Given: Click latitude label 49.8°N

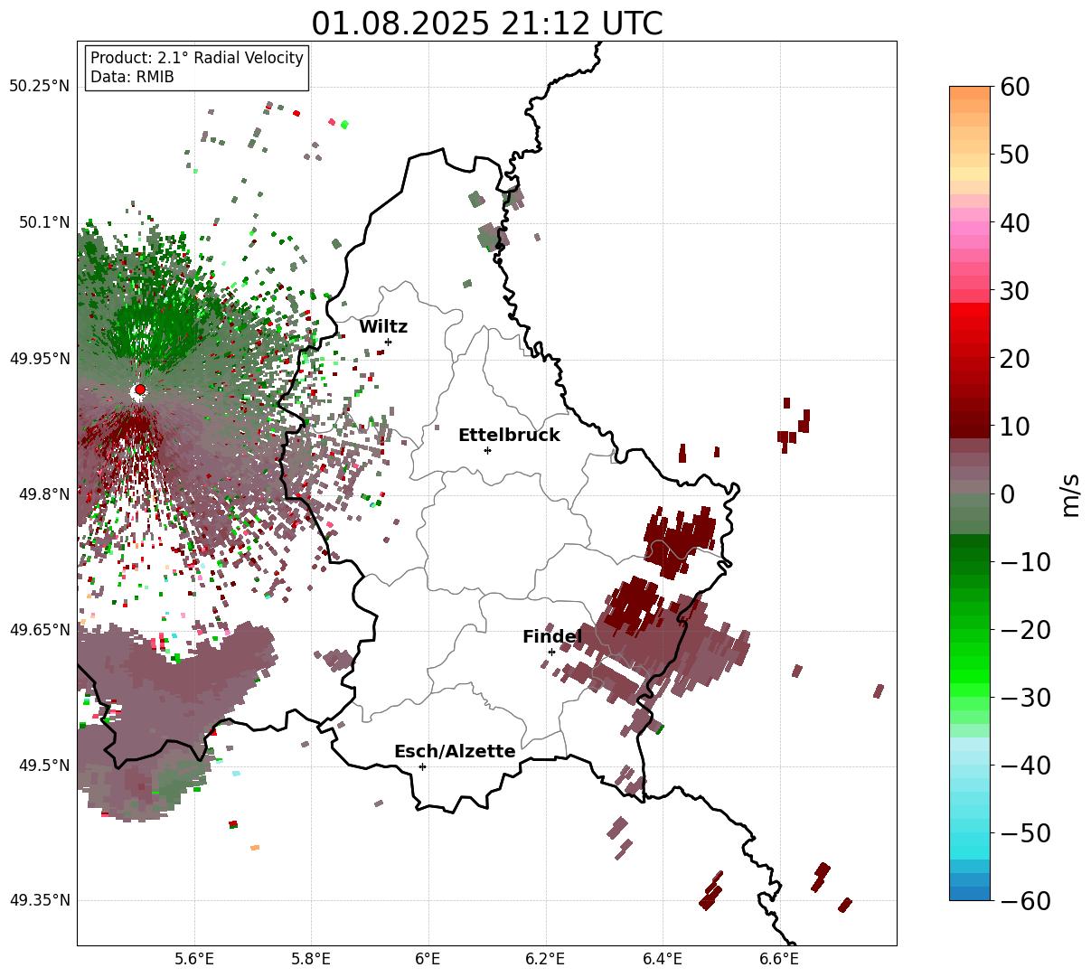Looking at the screenshot, I should coord(42,494).
